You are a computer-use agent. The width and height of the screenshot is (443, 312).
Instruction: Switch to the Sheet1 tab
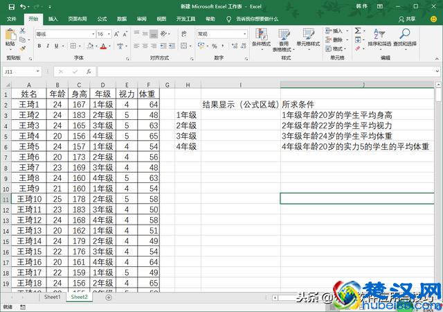53,297
